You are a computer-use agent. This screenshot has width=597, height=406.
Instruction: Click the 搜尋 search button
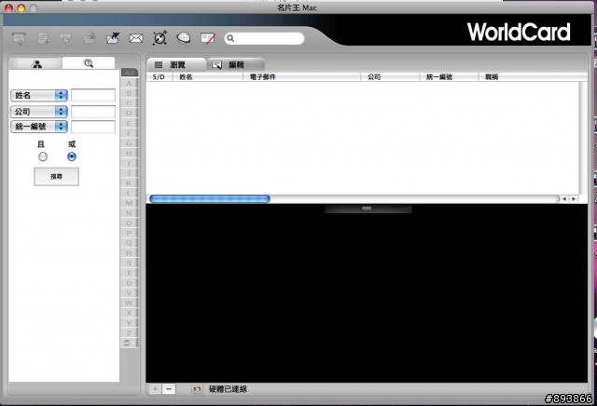point(56,176)
